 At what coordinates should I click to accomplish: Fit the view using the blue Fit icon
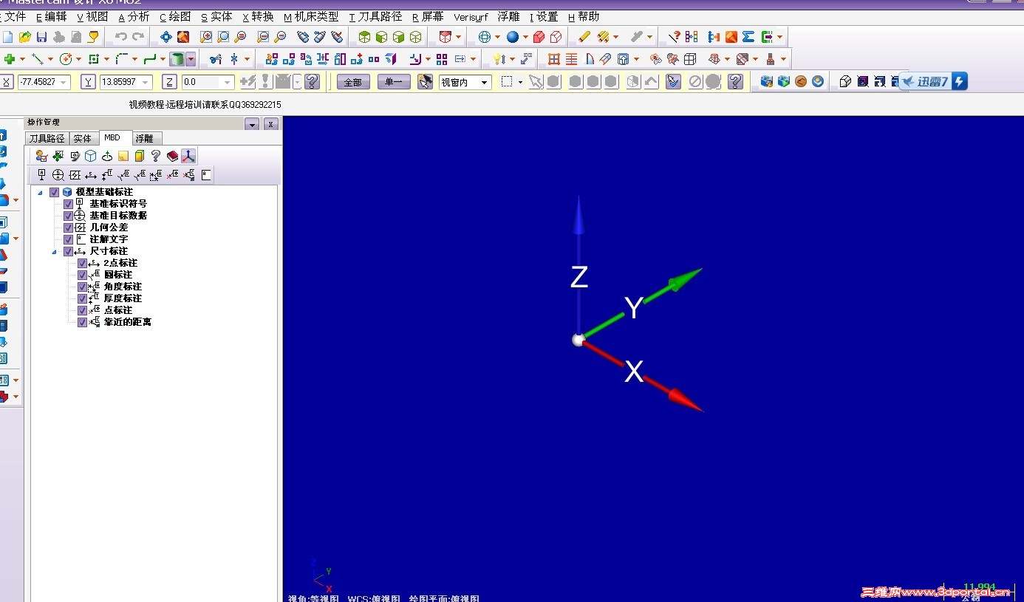point(166,36)
